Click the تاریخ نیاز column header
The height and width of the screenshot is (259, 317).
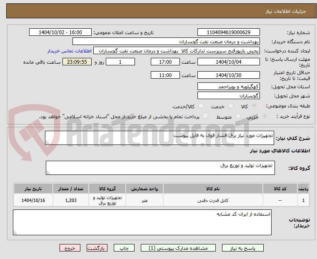pyautogui.click(x=33, y=189)
